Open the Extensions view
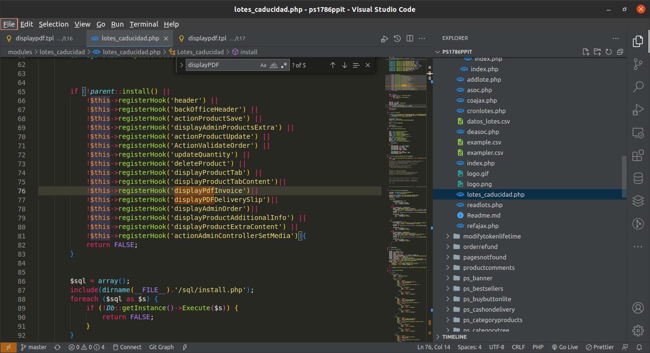Screen dimensions: 650x353 [x=638, y=155]
